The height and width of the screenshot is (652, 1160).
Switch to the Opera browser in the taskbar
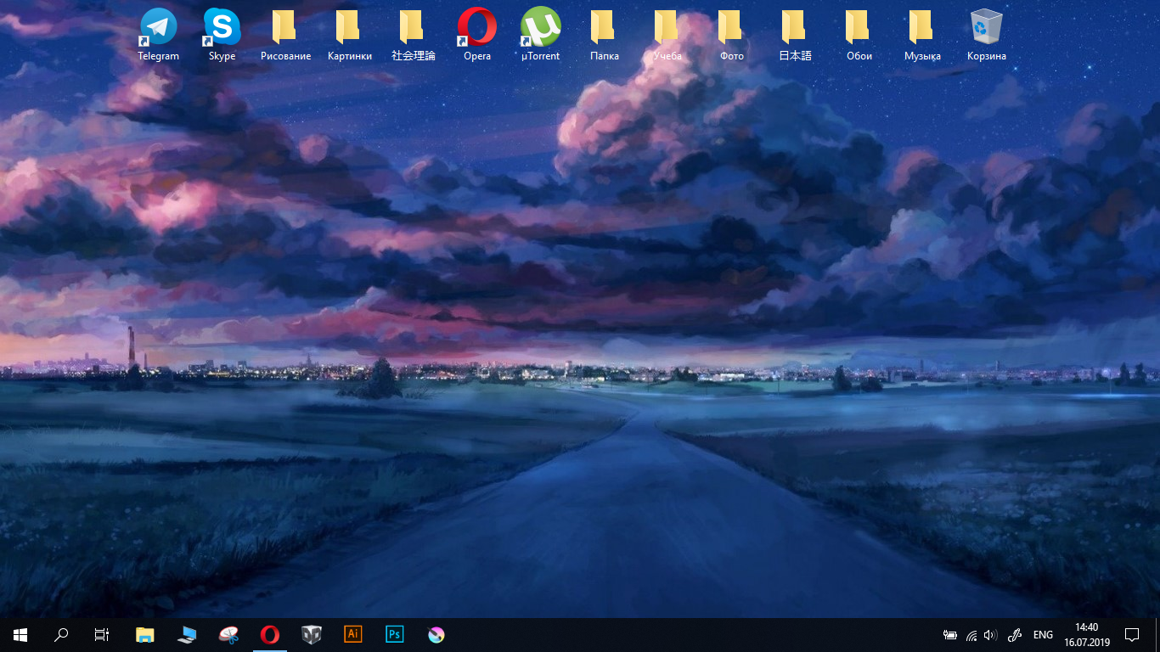point(270,635)
